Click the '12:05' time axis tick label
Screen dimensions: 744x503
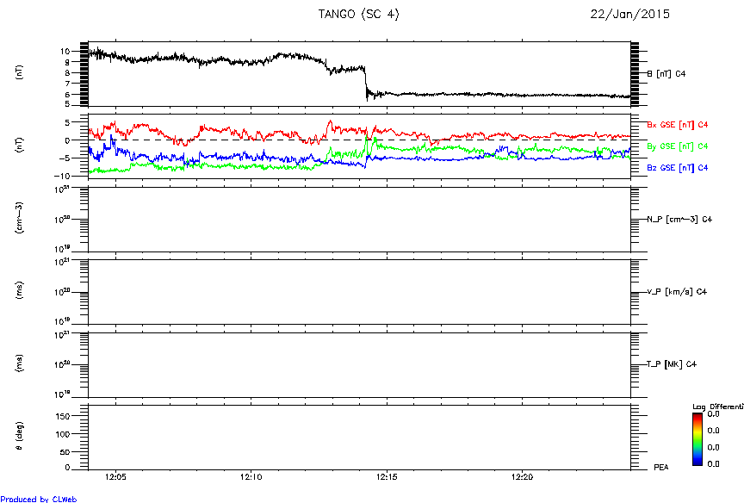115,477
